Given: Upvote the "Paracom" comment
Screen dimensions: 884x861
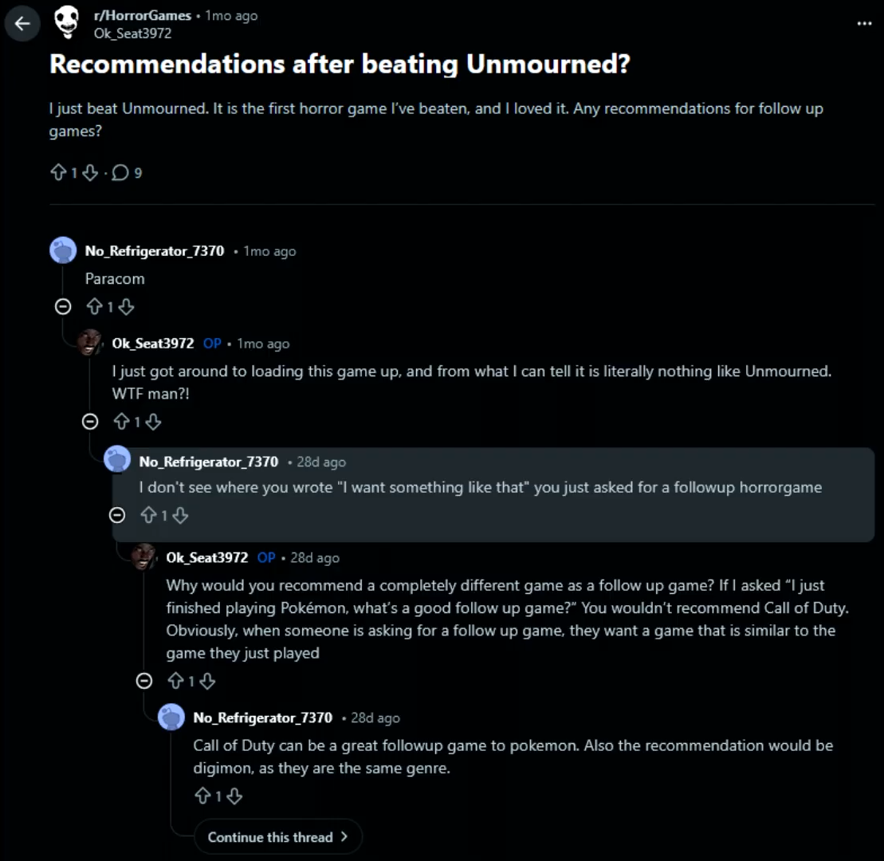Looking at the screenshot, I should tap(94, 306).
